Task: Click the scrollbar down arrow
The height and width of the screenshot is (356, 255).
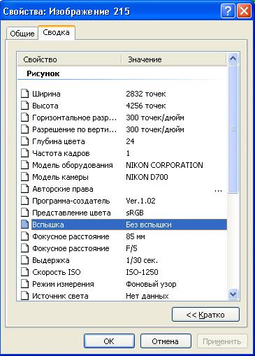Action: [233, 294]
